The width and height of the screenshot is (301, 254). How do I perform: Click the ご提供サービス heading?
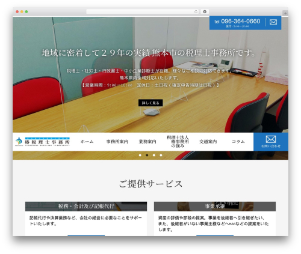[x=150, y=184]
